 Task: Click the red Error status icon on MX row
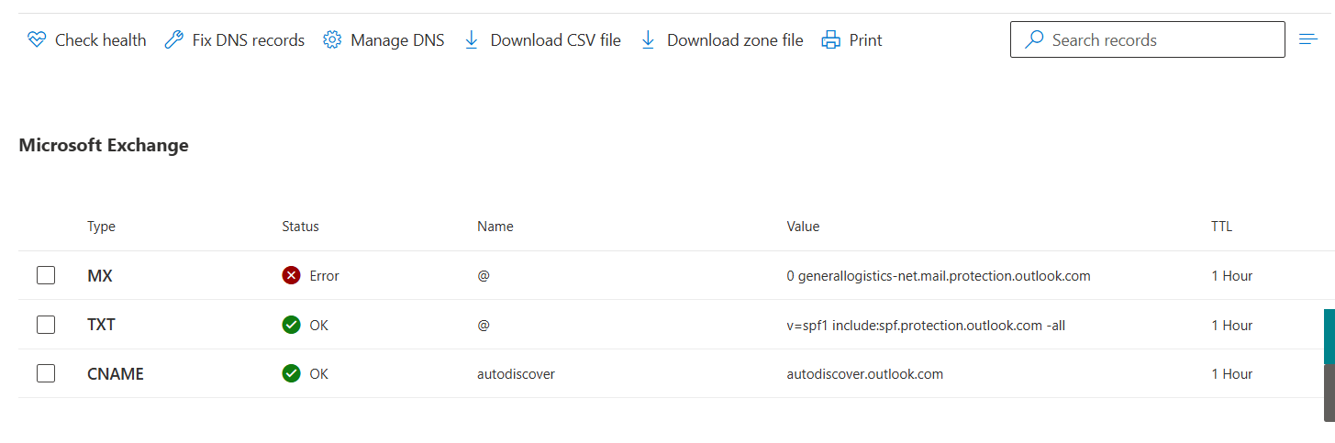click(x=292, y=275)
